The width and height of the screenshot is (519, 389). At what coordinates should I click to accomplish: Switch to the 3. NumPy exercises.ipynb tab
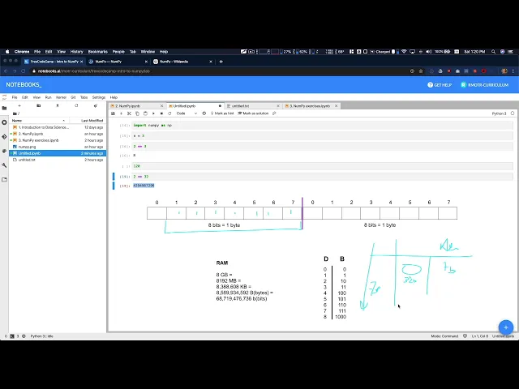tap(310, 106)
